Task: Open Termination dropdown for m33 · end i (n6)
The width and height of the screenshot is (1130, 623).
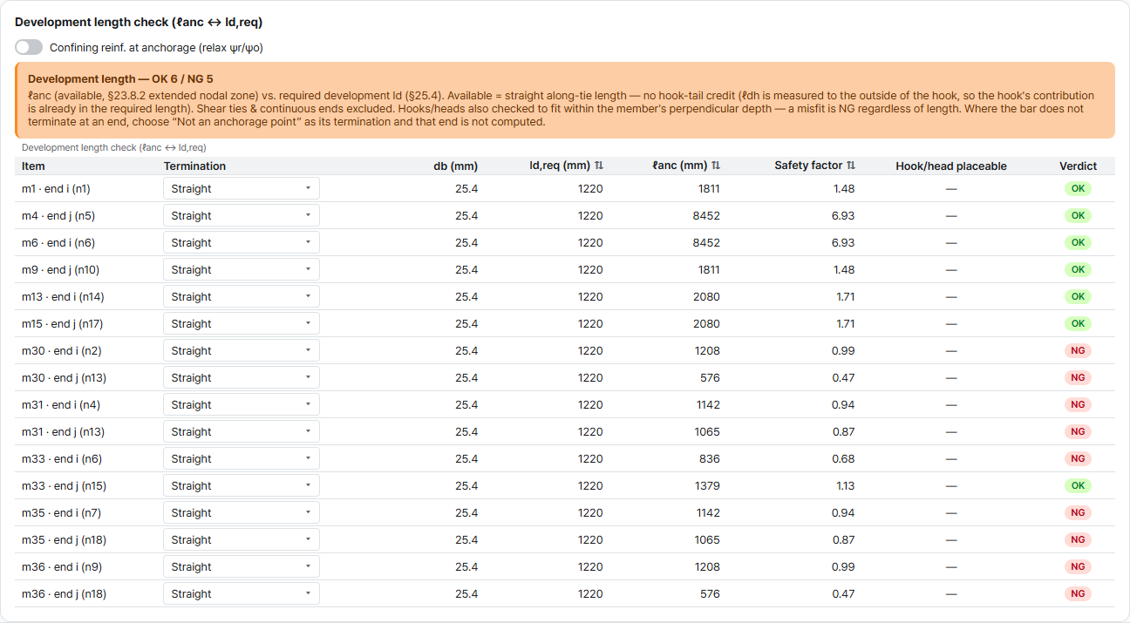Action: click(x=242, y=458)
